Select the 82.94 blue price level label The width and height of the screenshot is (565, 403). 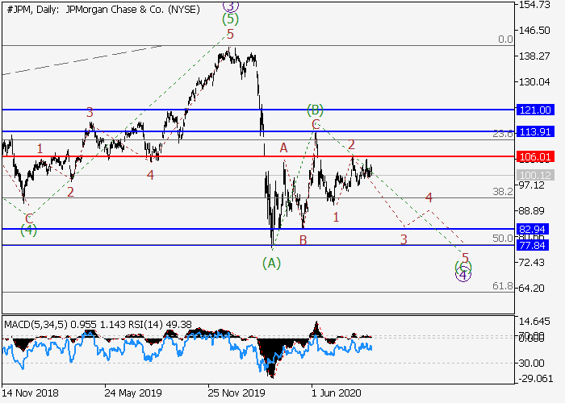pos(534,230)
